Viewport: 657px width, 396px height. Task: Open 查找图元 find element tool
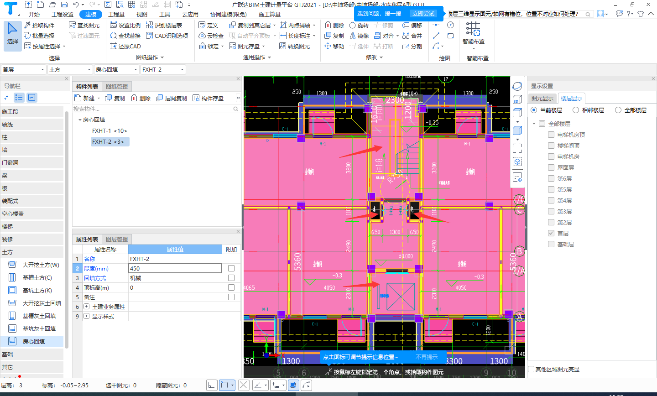84,25
